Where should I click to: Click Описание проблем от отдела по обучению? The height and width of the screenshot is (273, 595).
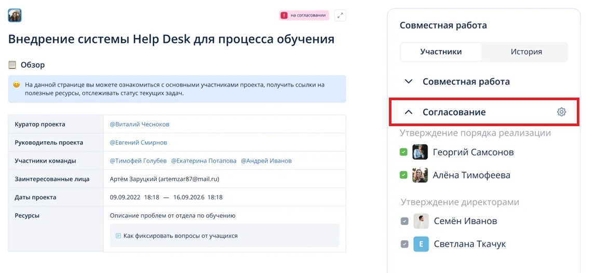pyautogui.click(x=173, y=216)
